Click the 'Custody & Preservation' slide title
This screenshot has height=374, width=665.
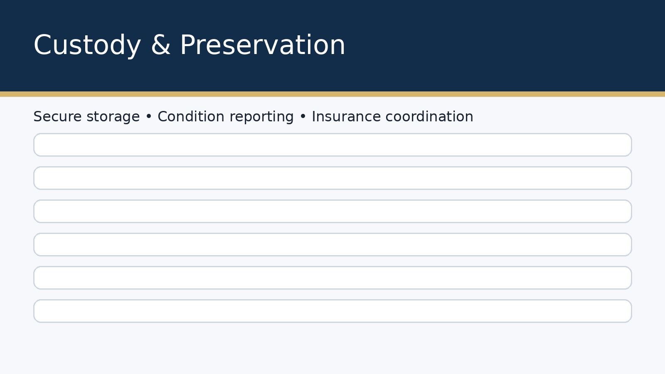(189, 45)
